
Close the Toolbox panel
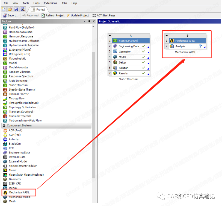tap(94, 21)
